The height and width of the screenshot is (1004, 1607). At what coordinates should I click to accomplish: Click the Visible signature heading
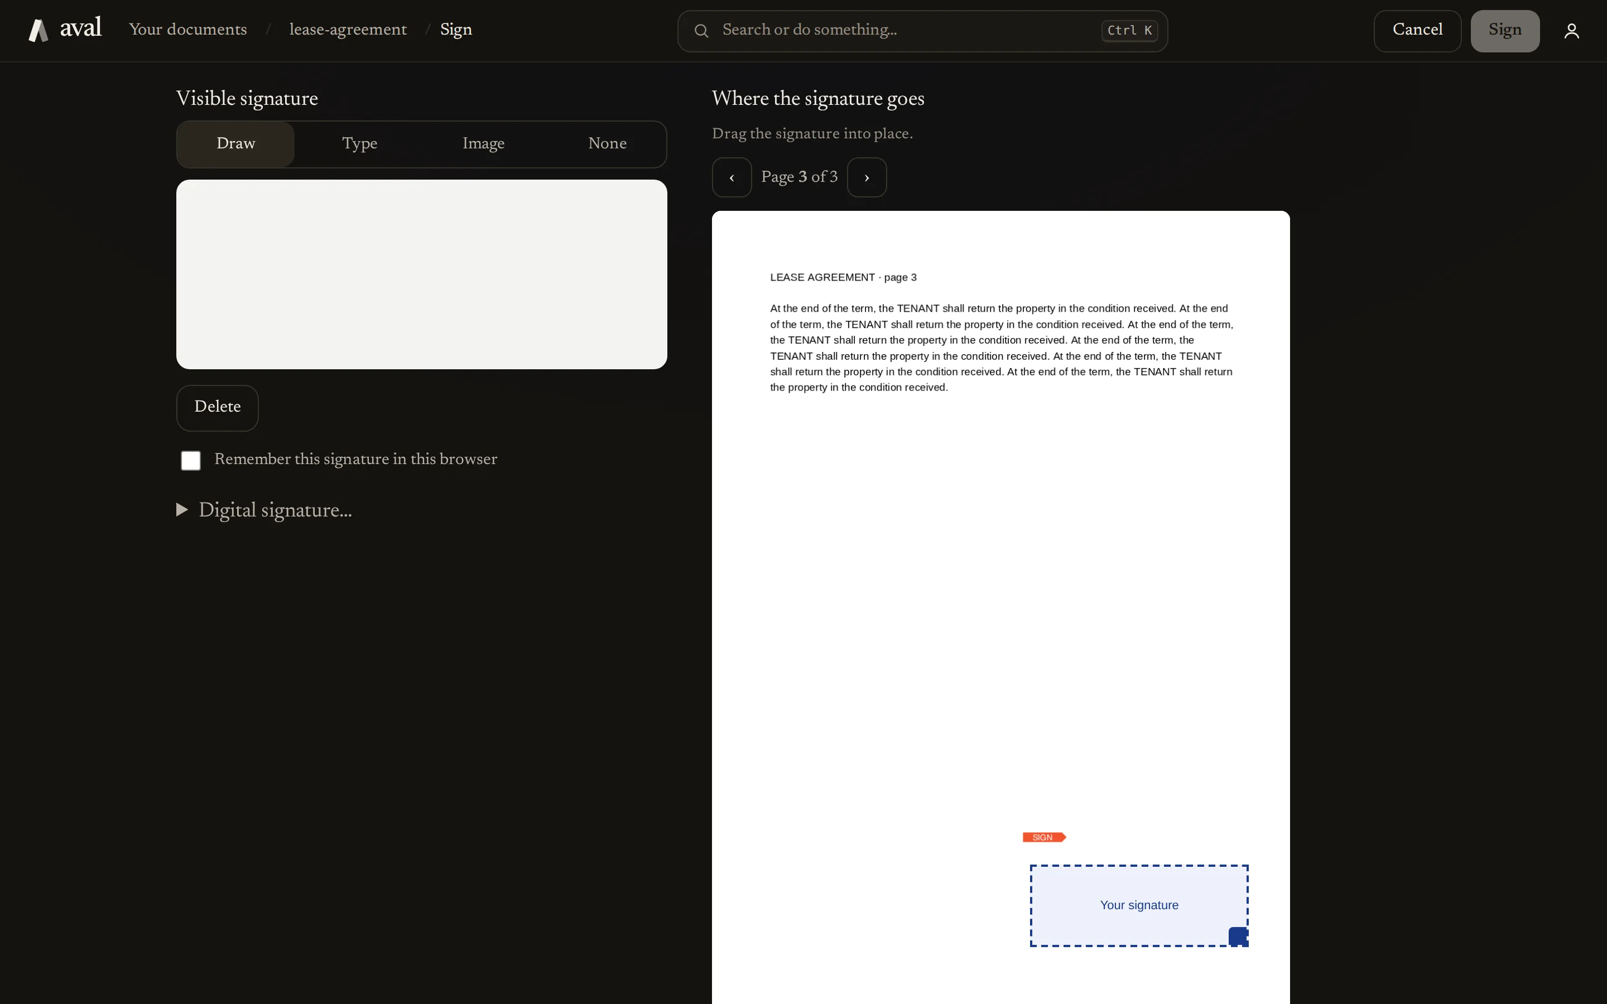pos(247,98)
